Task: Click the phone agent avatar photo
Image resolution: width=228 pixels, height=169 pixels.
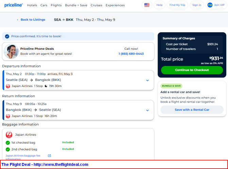Action: coord(11,51)
